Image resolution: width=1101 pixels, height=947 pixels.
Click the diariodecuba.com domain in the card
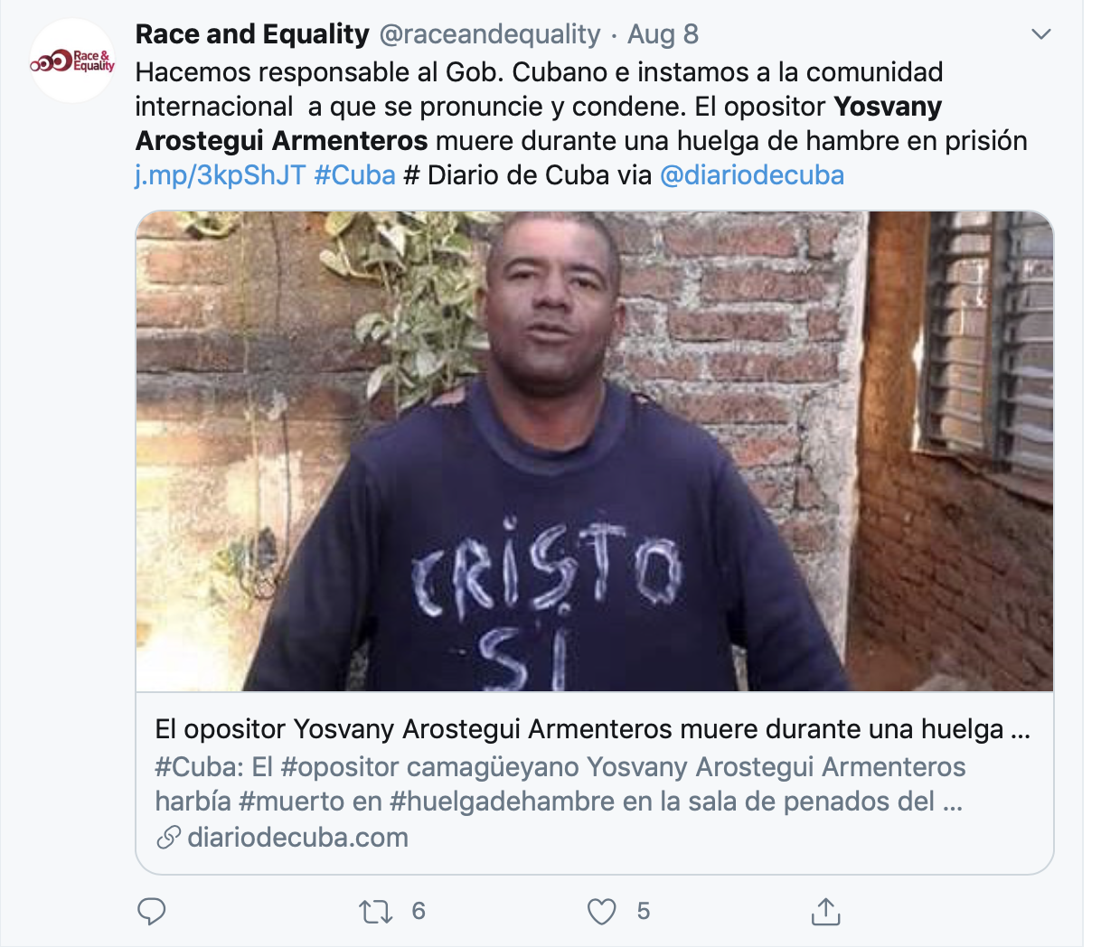pyautogui.click(x=297, y=838)
